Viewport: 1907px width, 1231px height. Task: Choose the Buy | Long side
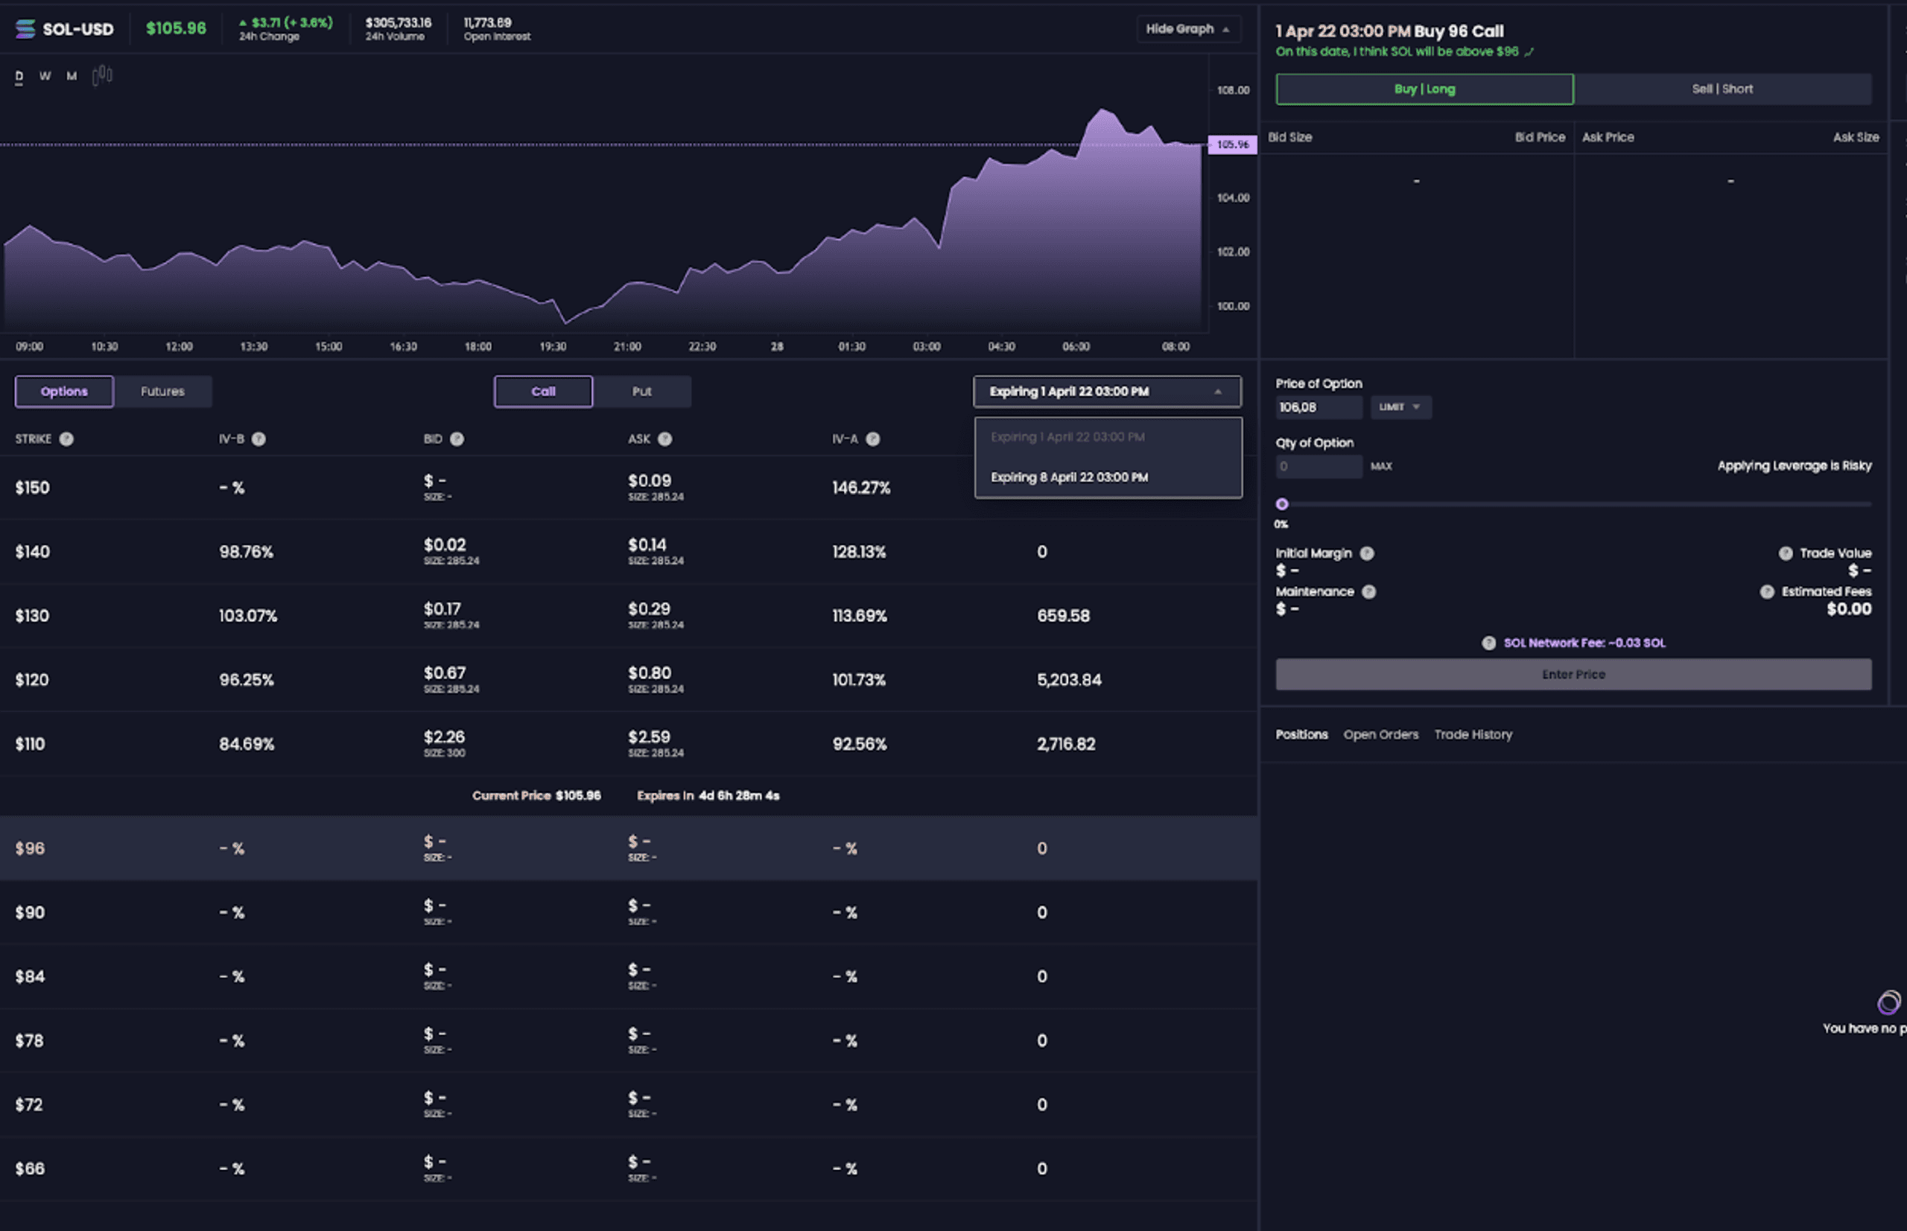click(1424, 89)
